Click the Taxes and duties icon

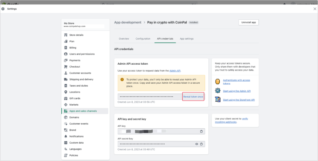click(x=66, y=86)
